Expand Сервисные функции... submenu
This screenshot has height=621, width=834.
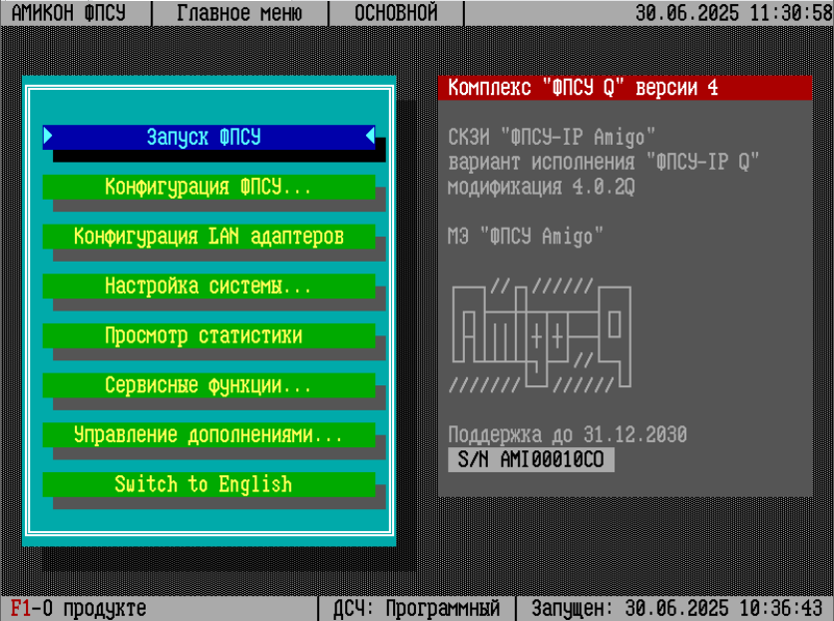208,385
